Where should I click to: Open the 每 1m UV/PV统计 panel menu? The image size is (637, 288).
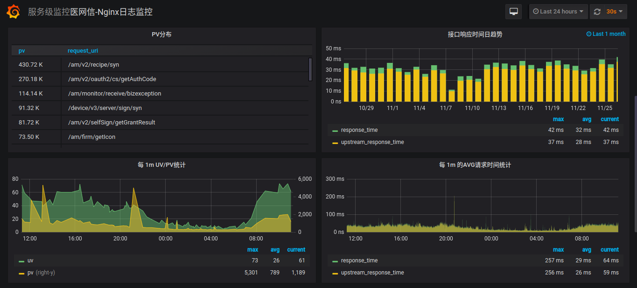pos(161,165)
